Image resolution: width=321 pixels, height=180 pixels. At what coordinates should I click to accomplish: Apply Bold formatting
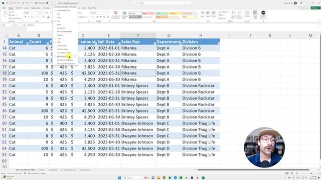(x=26, y=17)
